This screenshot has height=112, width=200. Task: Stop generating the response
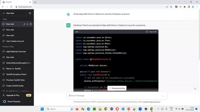point(117,88)
